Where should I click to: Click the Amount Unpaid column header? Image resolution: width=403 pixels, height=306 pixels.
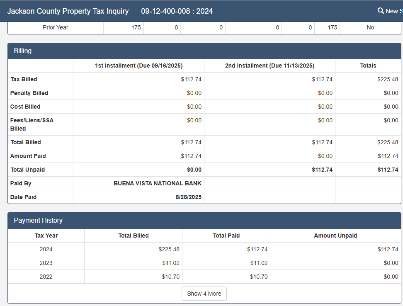coord(335,236)
